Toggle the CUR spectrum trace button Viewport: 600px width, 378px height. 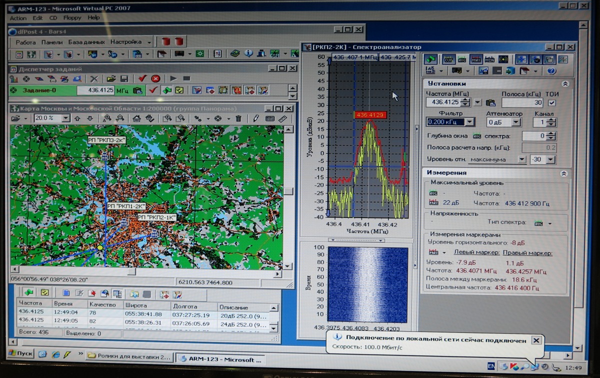click(x=448, y=59)
